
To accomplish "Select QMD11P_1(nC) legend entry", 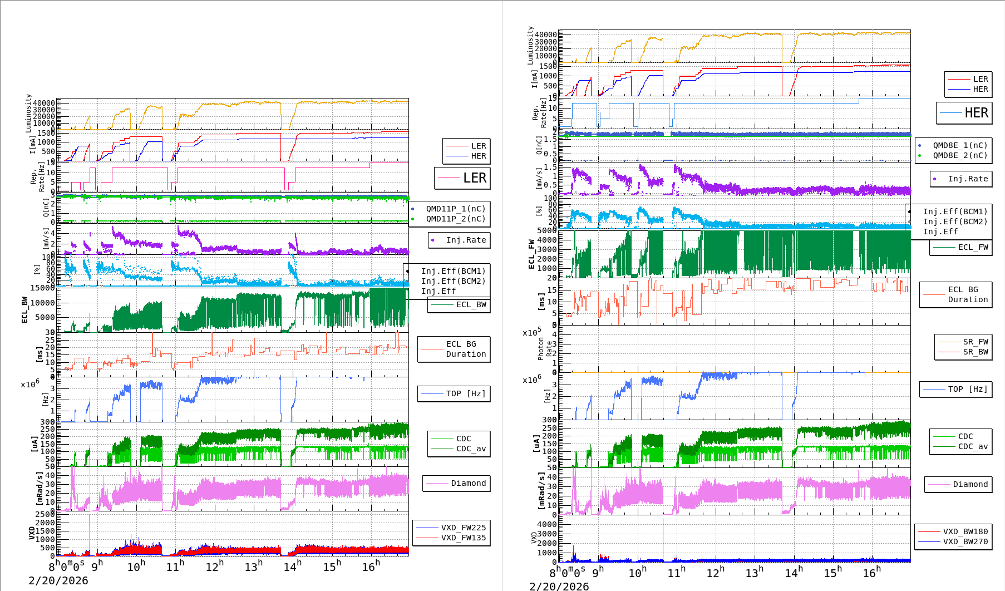I will (455, 209).
